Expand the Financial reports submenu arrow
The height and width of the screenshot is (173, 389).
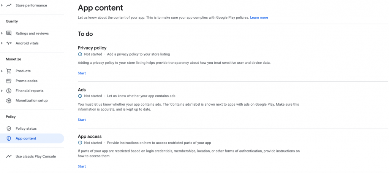click(2, 91)
